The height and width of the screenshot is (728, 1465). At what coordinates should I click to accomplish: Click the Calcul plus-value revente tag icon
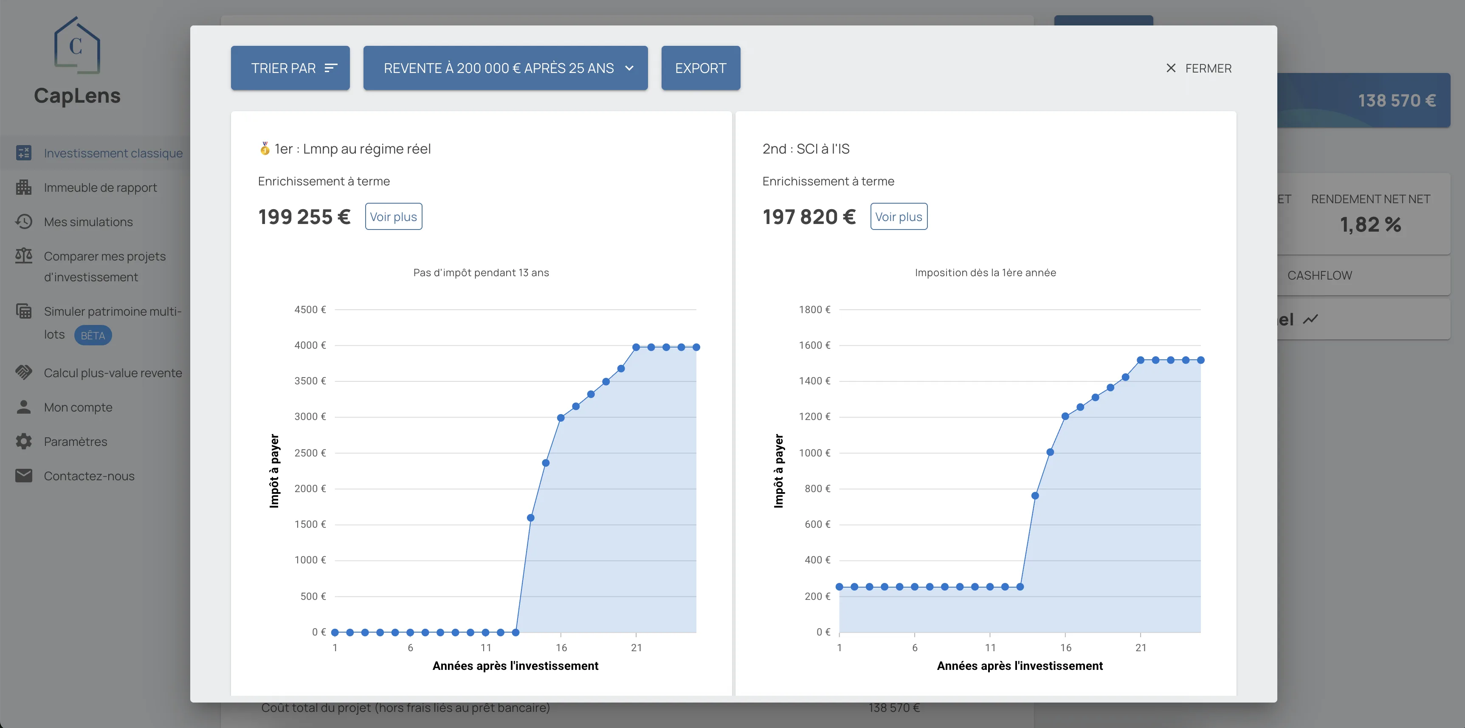(23, 372)
